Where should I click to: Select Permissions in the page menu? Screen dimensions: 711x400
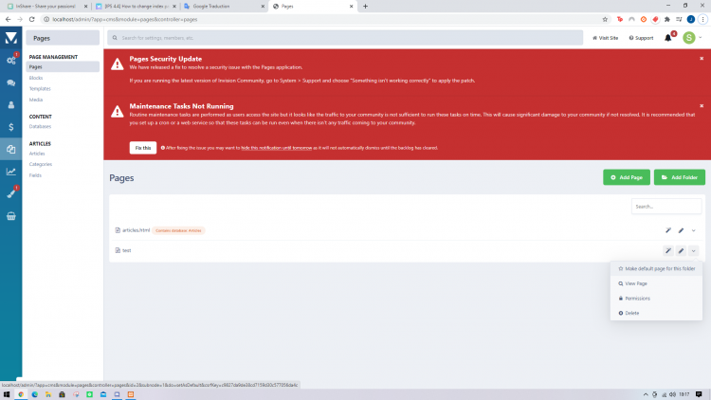click(x=636, y=298)
